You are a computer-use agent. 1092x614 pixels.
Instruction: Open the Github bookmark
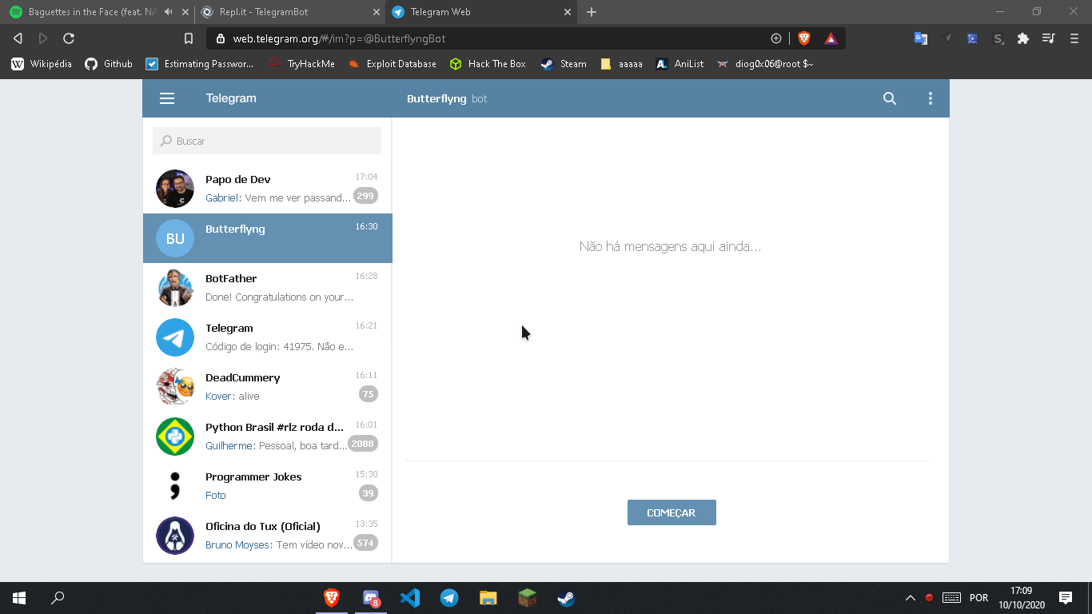[109, 64]
